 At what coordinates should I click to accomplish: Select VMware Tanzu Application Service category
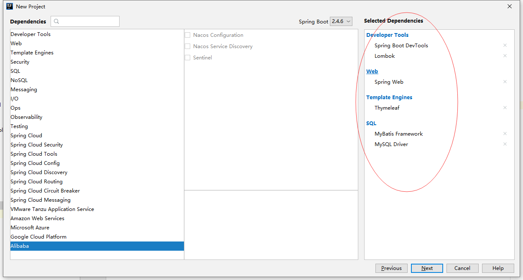[97, 209]
